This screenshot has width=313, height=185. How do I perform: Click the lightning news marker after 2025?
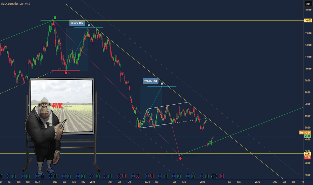tap(212, 176)
